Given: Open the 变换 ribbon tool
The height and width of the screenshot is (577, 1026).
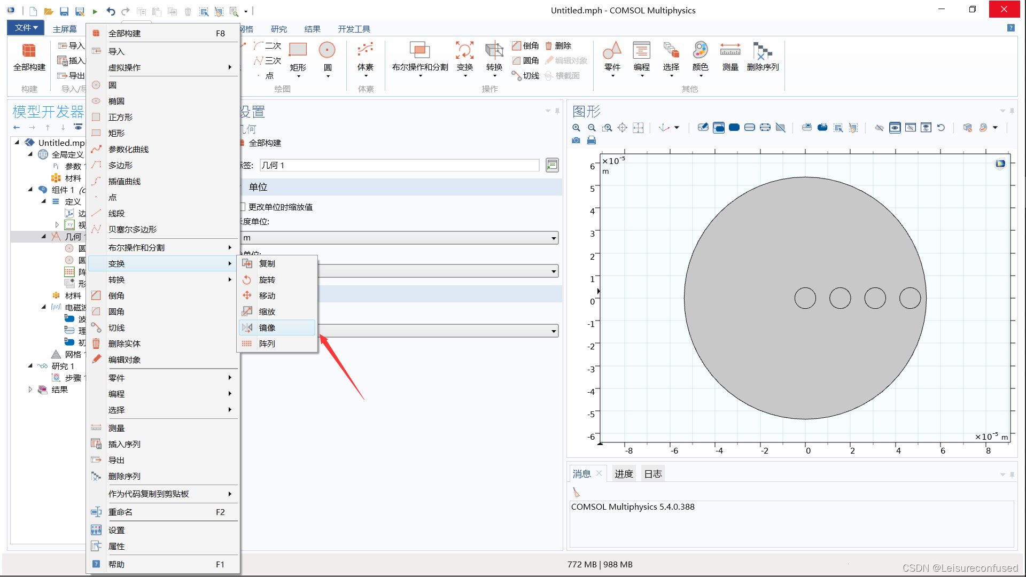Looking at the screenshot, I should [464, 59].
